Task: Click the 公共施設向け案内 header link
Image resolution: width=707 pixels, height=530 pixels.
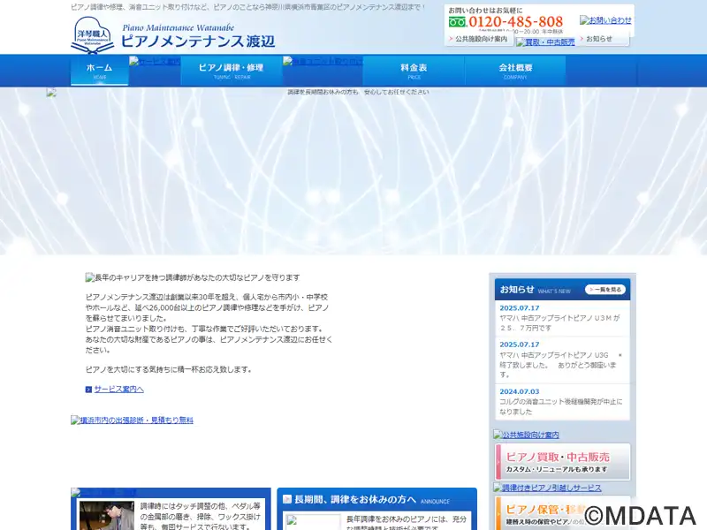Action: point(480,39)
